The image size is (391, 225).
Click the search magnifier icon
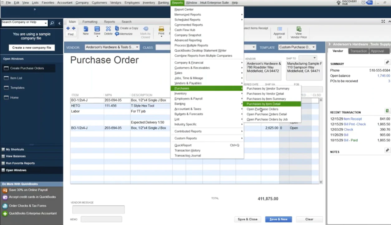click(x=52, y=23)
